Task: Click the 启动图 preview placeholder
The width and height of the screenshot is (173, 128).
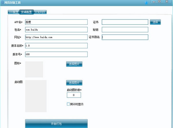Action: 36,96
